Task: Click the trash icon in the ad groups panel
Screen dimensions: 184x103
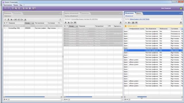Action: click(121, 23)
